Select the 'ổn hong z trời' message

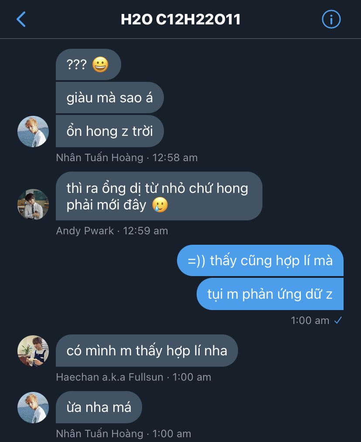coord(110,131)
